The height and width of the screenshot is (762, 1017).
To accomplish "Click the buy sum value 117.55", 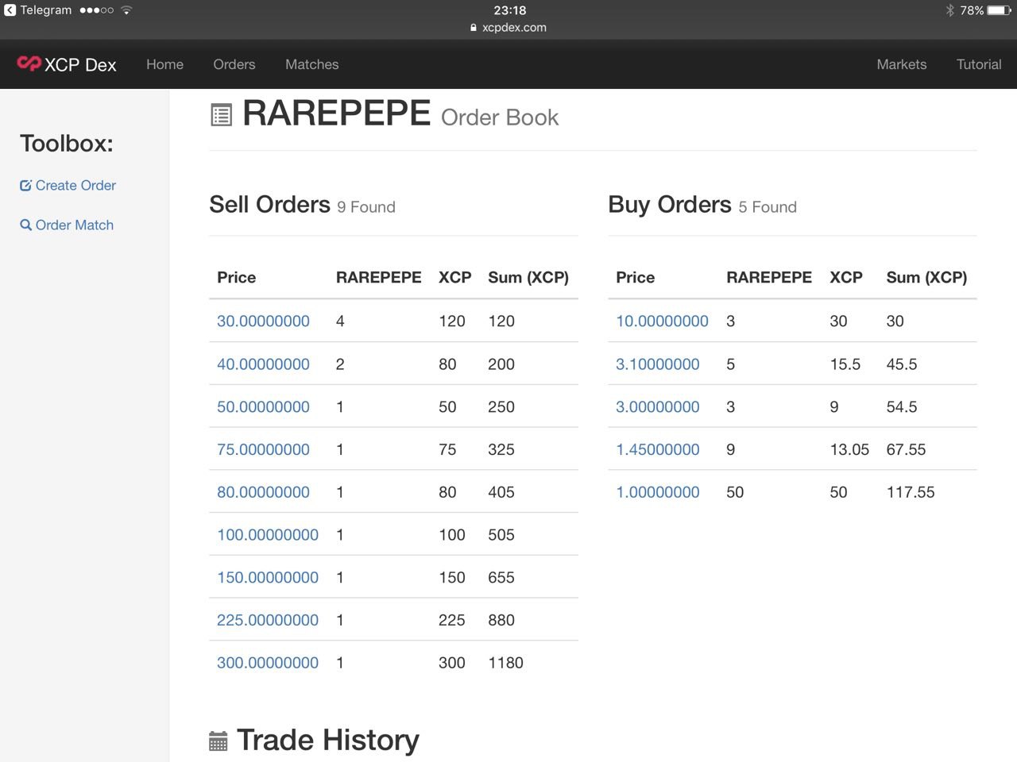I will (x=911, y=492).
